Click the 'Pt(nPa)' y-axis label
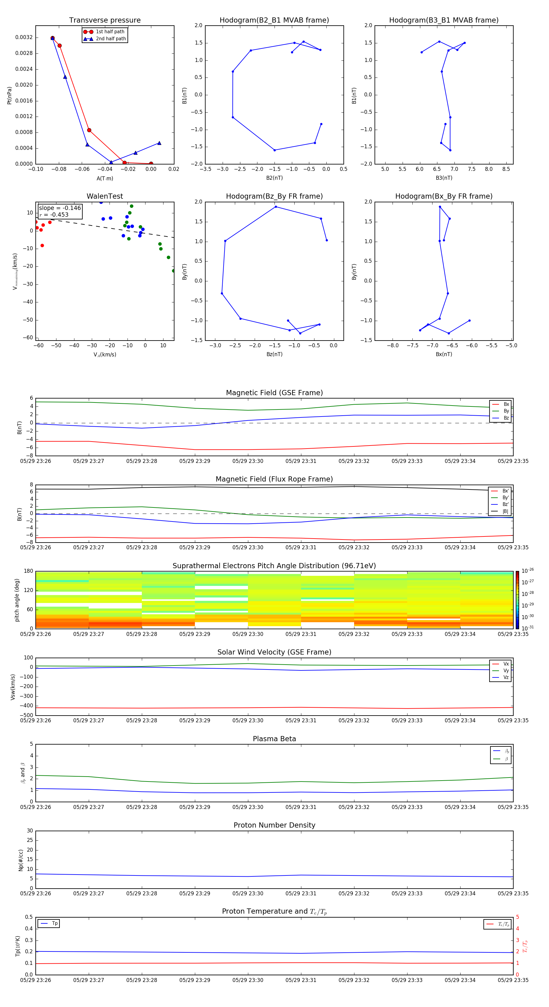Viewport: 549px width, 1007px height. pyautogui.click(x=9, y=96)
